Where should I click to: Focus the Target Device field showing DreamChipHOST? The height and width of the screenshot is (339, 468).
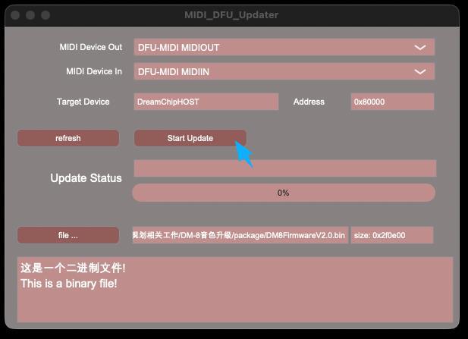click(206, 102)
